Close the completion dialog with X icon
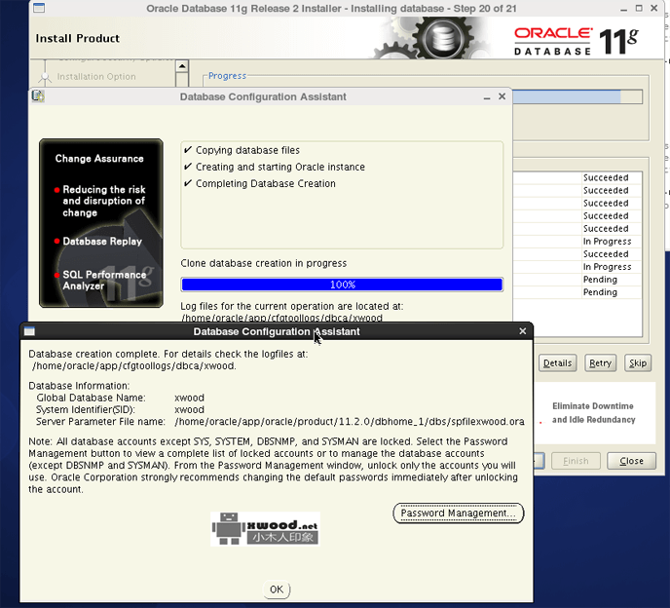This screenshot has height=608, width=670. pyautogui.click(x=522, y=331)
